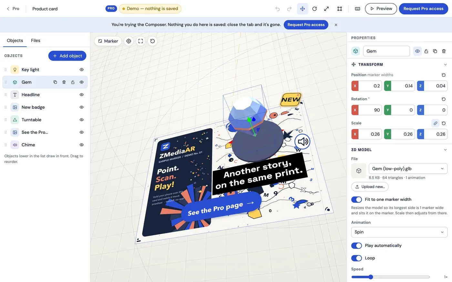Select the Scale tool with diagonal arrow
452x282 pixels.
[326, 9]
